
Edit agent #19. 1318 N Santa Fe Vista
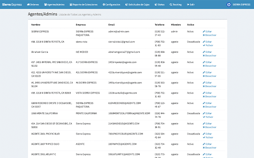207,93
